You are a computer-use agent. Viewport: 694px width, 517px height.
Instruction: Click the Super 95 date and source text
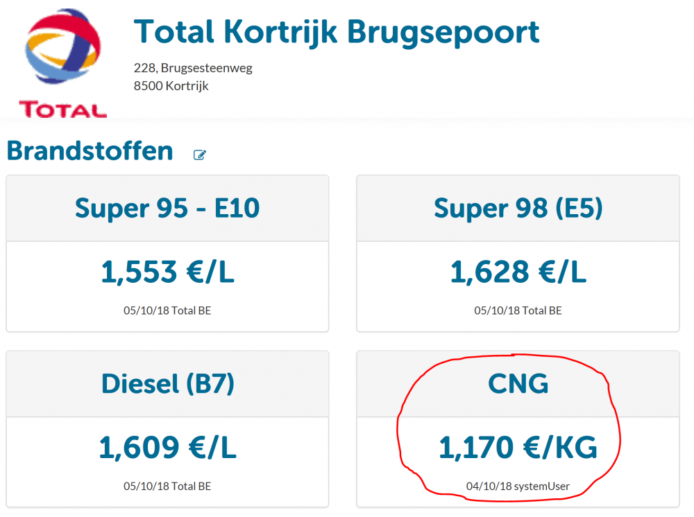pos(167,310)
